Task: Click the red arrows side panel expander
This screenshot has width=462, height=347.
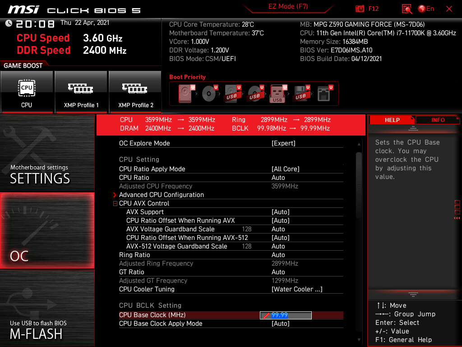Action: 457,218
